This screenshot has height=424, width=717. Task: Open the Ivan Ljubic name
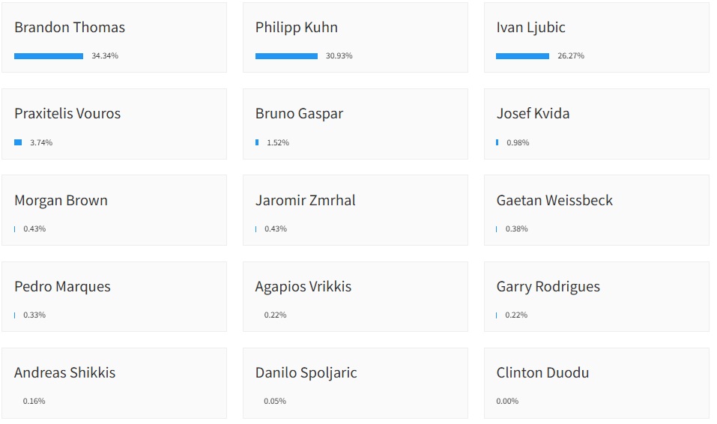530,28
